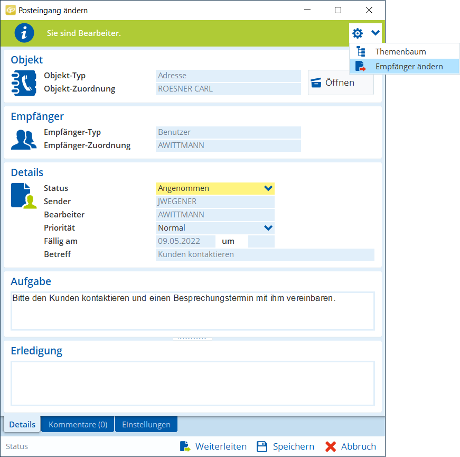The width and height of the screenshot is (460, 457).
Task: Click the gear settings icon
Action: (358, 33)
